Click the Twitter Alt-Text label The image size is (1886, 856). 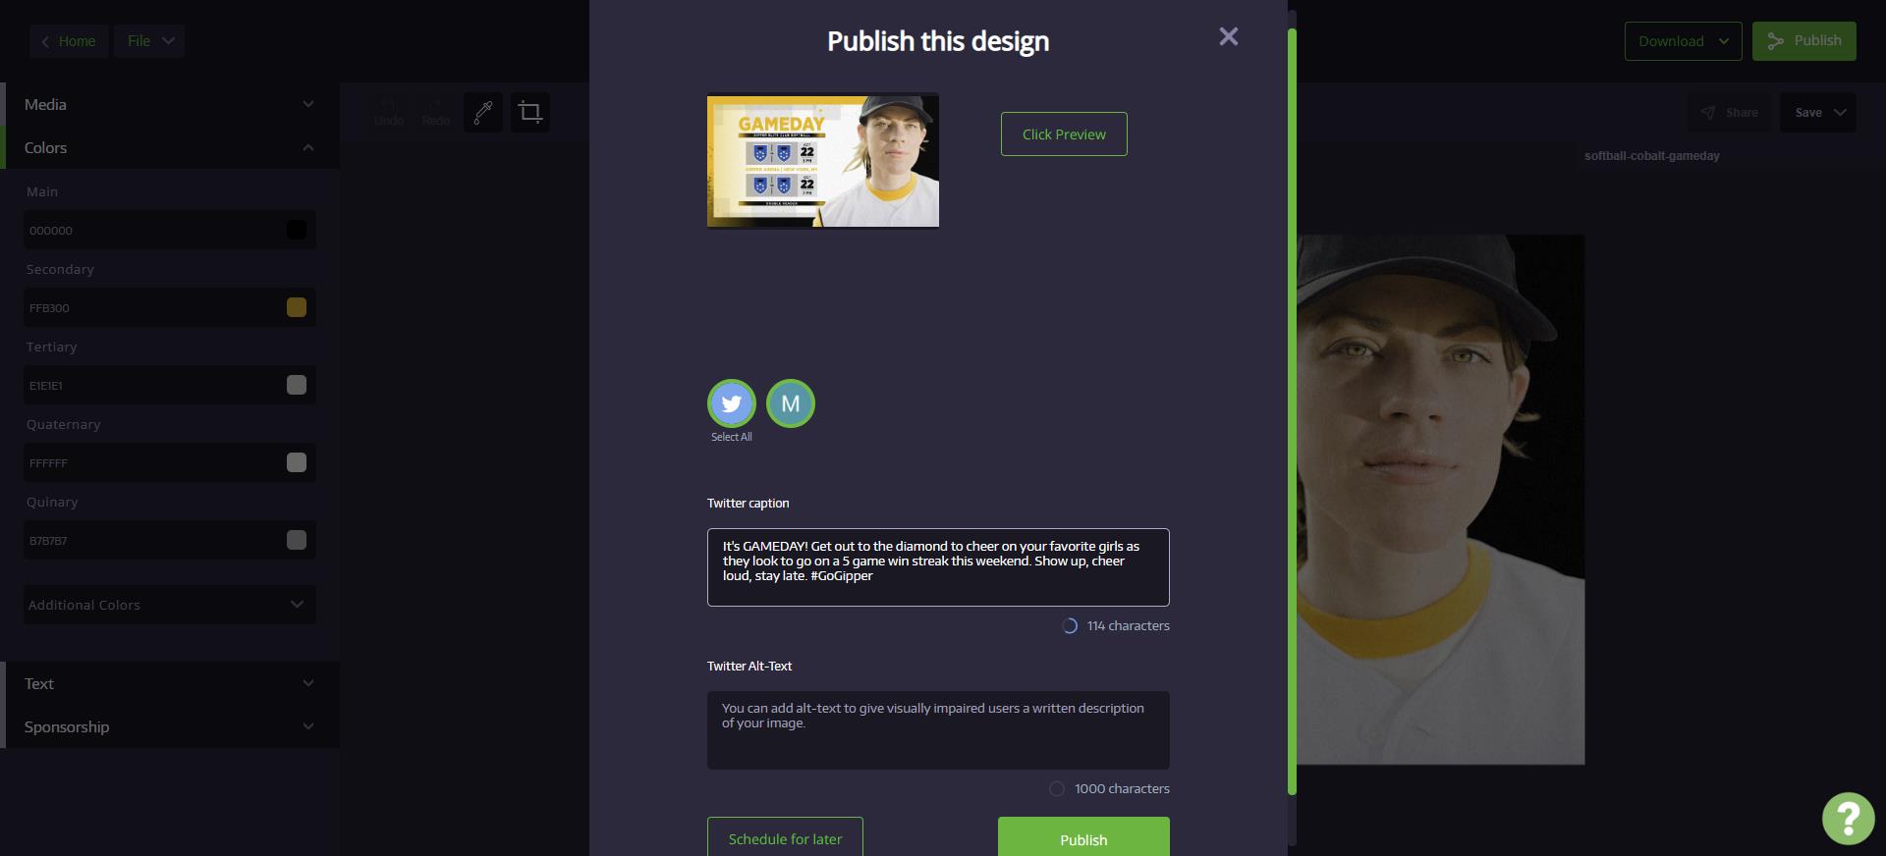pos(749,666)
